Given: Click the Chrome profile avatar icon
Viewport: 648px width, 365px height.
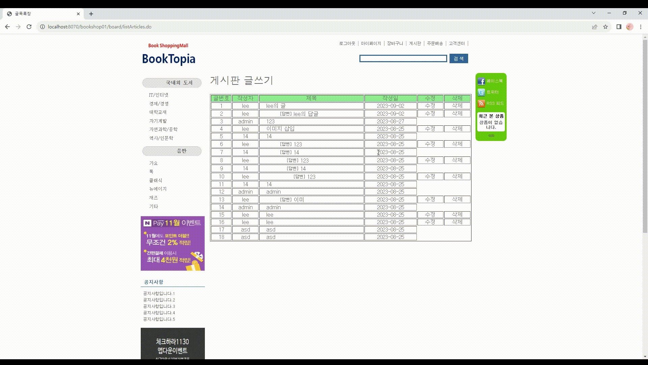Looking at the screenshot, I should (629, 27).
